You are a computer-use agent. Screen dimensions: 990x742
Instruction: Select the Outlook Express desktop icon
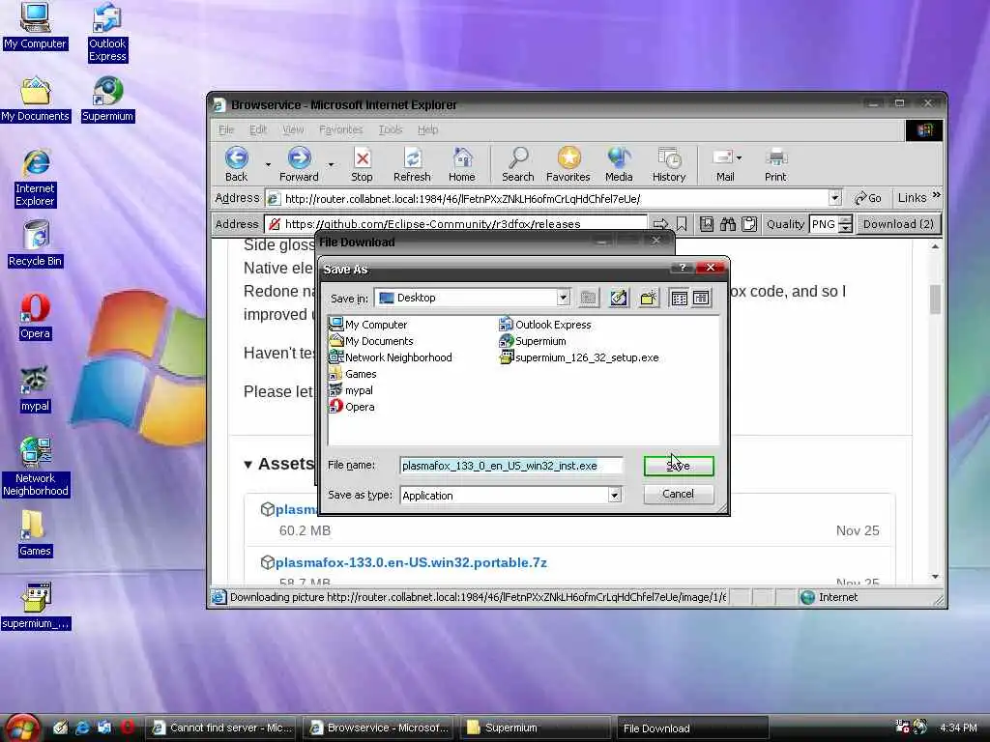(x=107, y=33)
